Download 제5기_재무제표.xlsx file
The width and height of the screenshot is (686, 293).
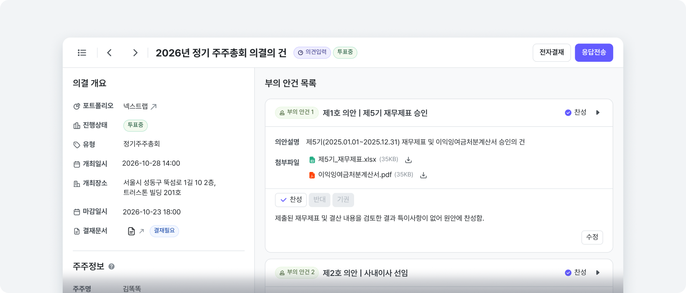coord(409,160)
